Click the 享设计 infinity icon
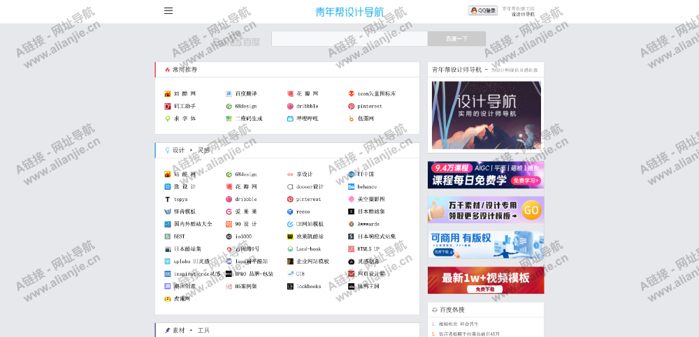The height and width of the screenshot is (337, 699). click(x=290, y=174)
